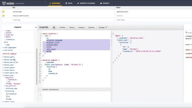The width and height of the screenshot is (192, 108).
Task: Expand the on_conflict argument
Action: coord(5,86)
